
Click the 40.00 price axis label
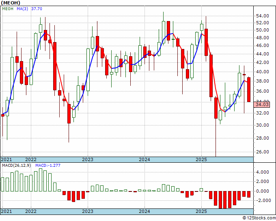(262, 72)
